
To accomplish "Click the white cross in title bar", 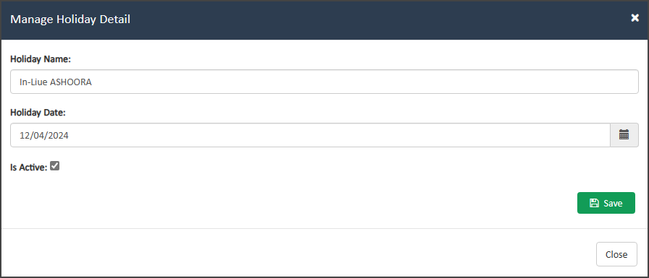I will 635,18.
